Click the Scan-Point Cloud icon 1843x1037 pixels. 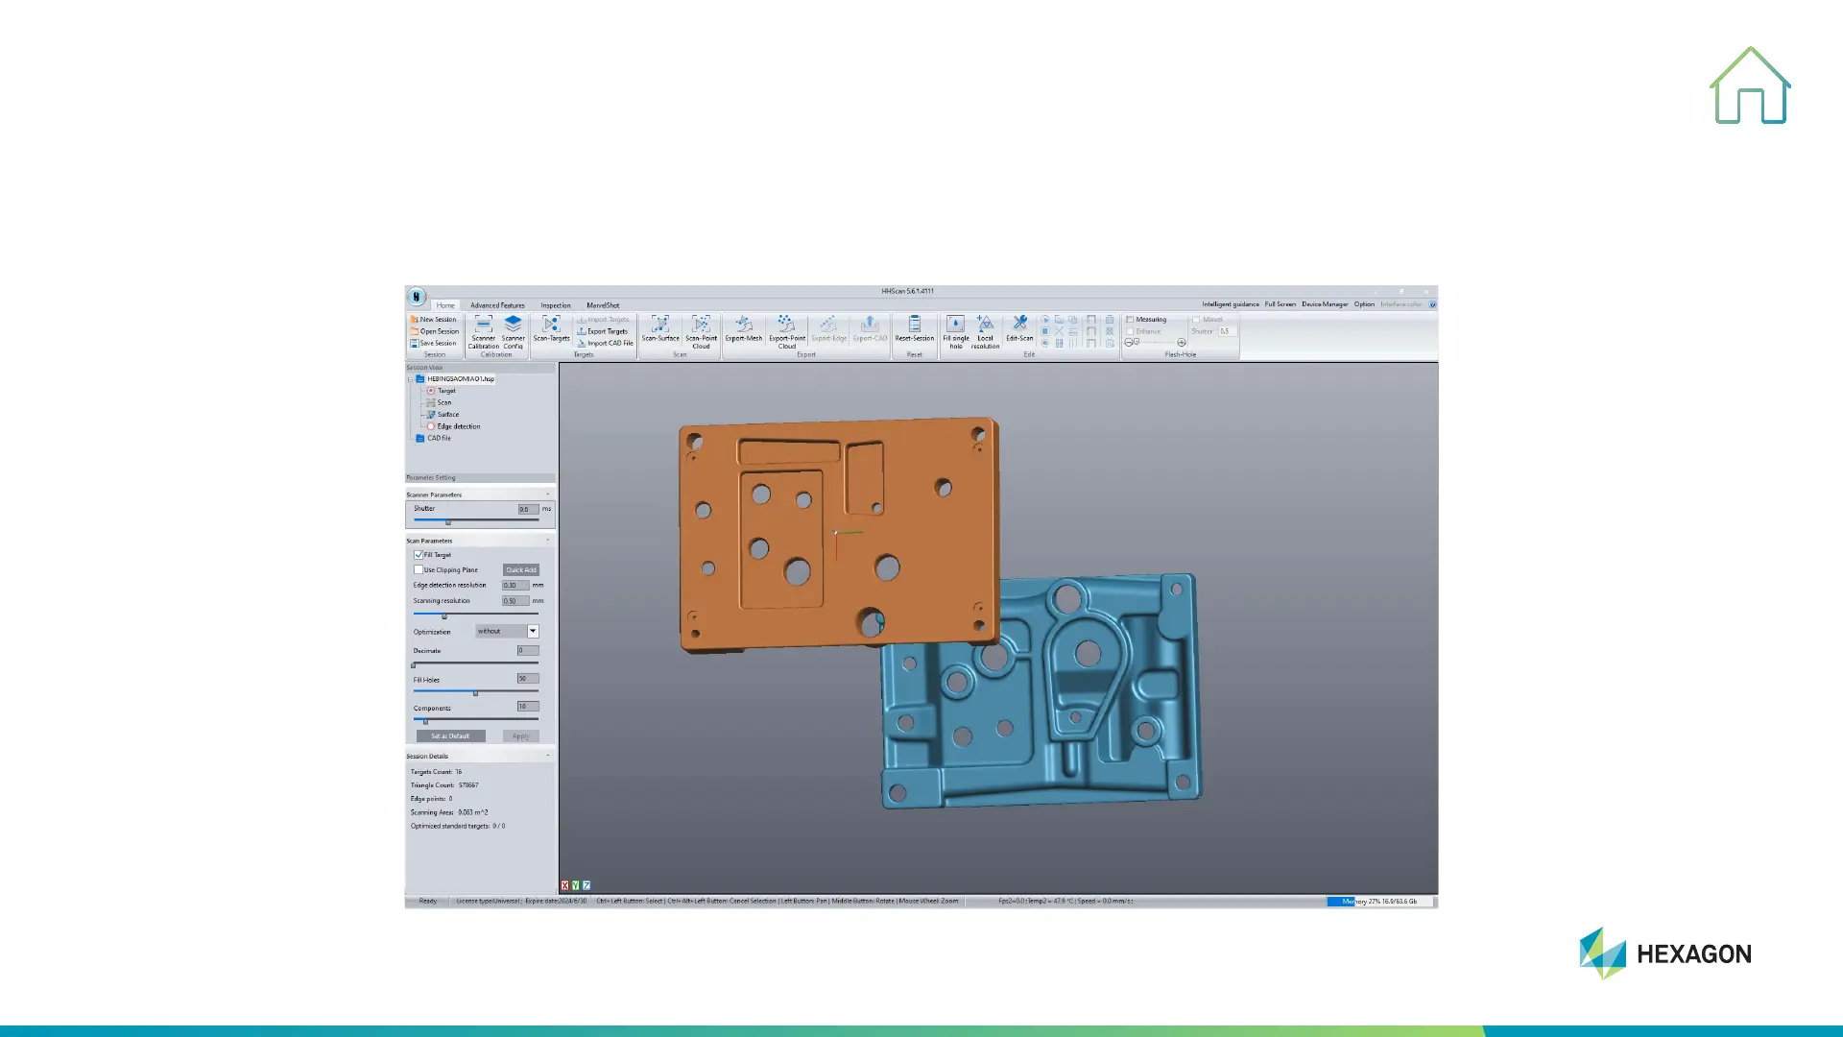pyautogui.click(x=701, y=326)
